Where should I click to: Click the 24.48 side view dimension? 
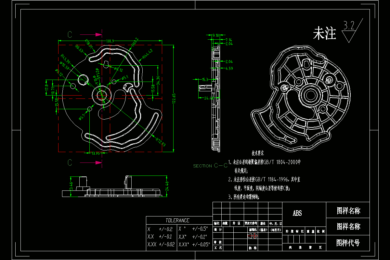point(167,186)
